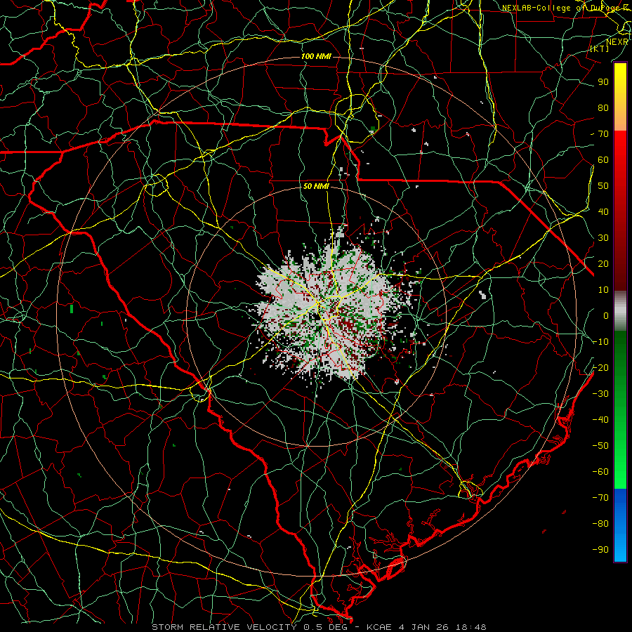Click the positive 30 velocity scale label
This screenshot has height=632, width=632.
(x=603, y=238)
